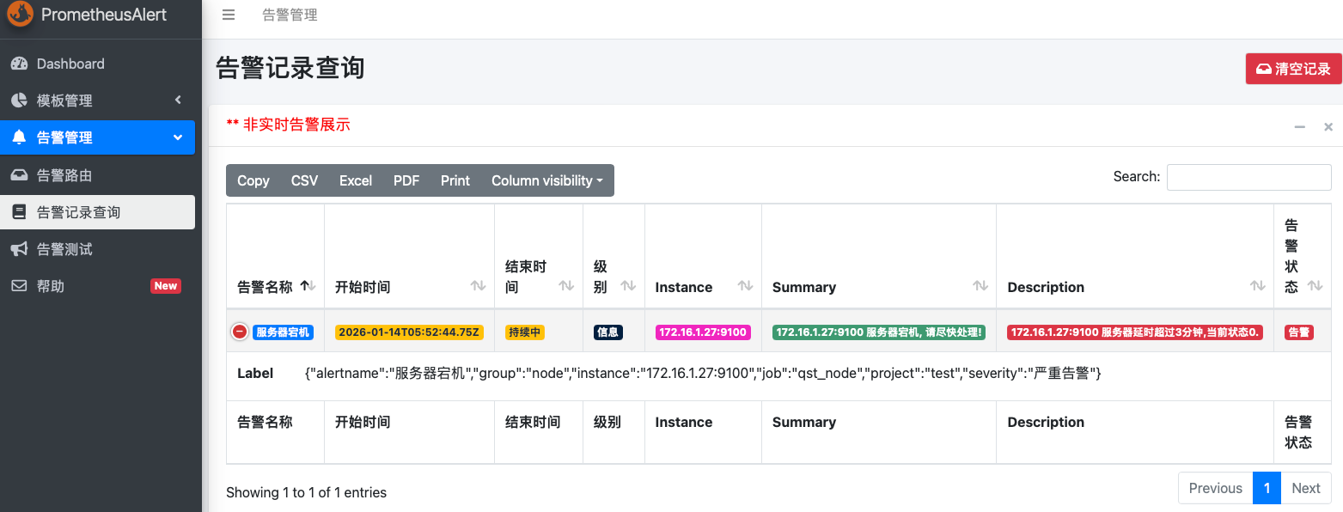
Task: Sort by 开始时间 column arrows
Action: (x=478, y=286)
